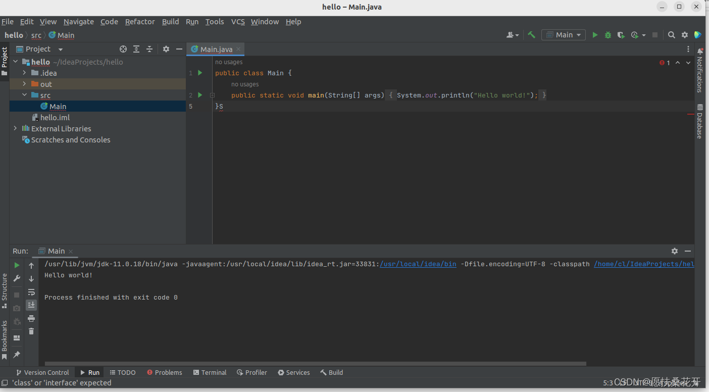The width and height of the screenshot is (709, 392).
Task: Open Search Everywhere magnifier icon
Action: pos(672,35)
